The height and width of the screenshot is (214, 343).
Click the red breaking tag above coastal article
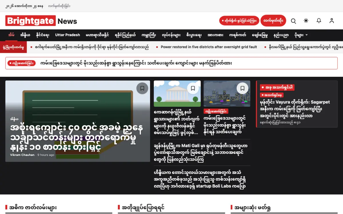pyautogui.click(x=216, y=111)
